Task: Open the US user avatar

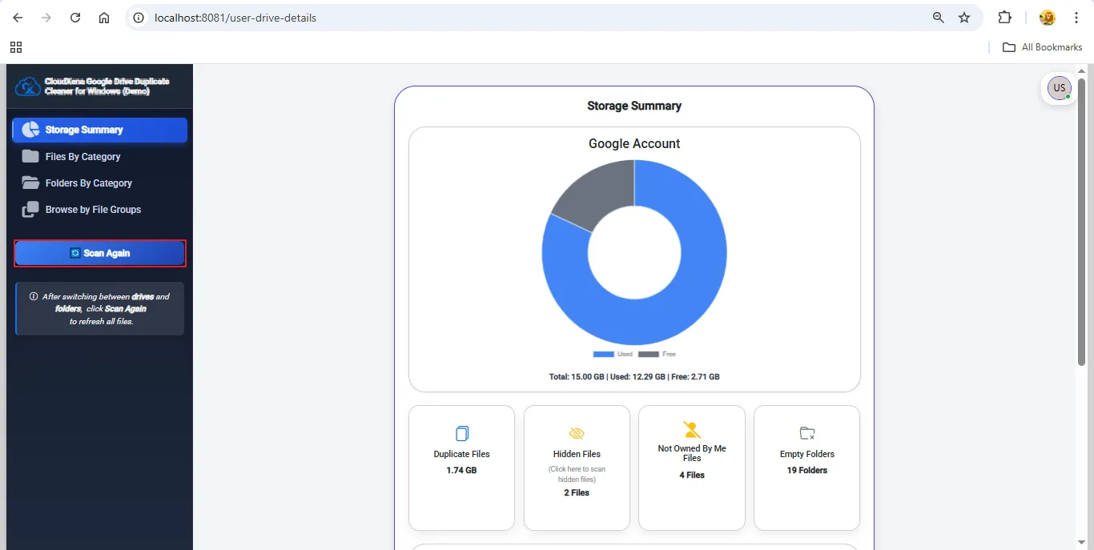Action: (x=1059, y=88)
